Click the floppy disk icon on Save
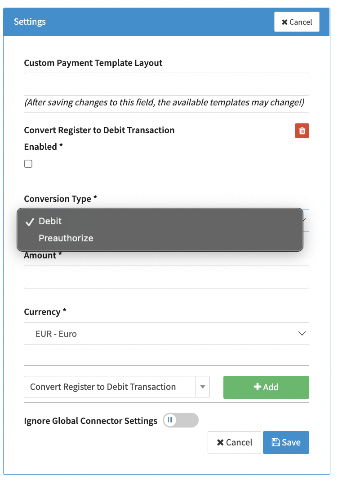 [276, 442]
